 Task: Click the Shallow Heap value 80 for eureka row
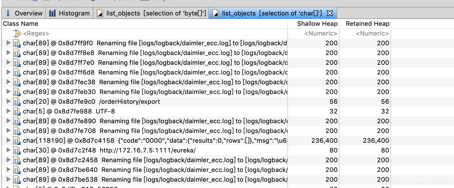(x=333, y=150)
